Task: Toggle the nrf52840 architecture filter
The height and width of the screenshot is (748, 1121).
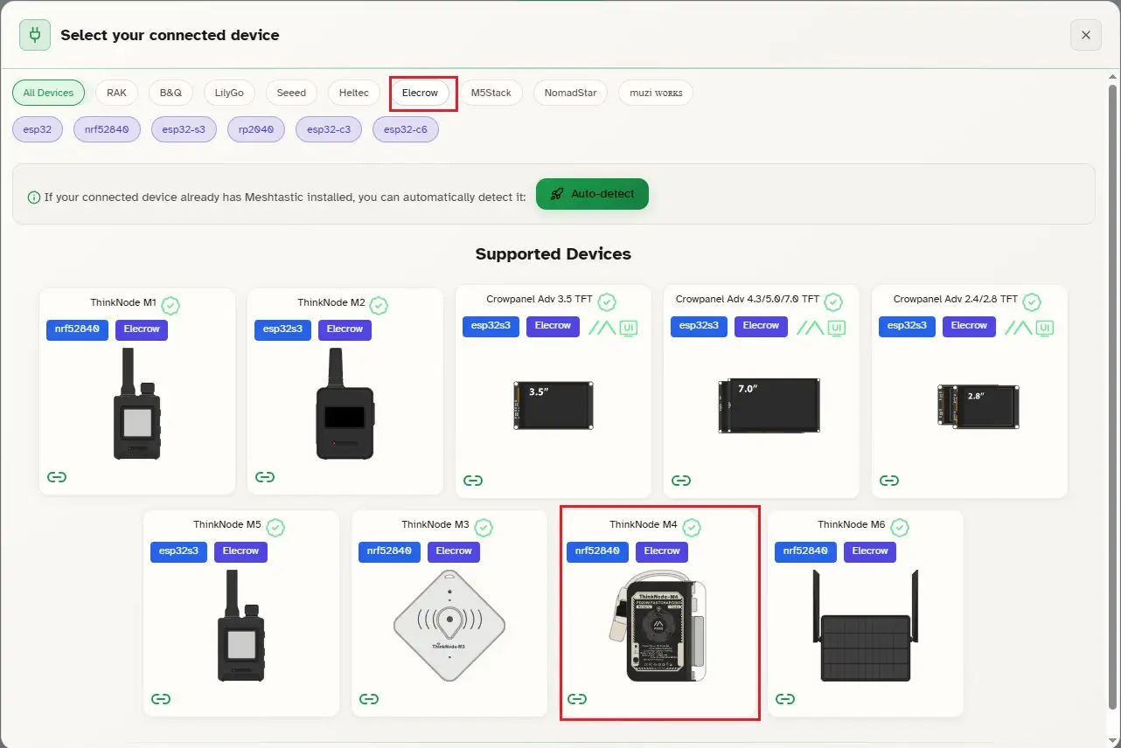Action: (107, 130)
